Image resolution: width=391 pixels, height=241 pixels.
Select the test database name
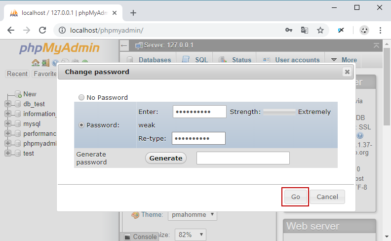(x=29, y=153)
